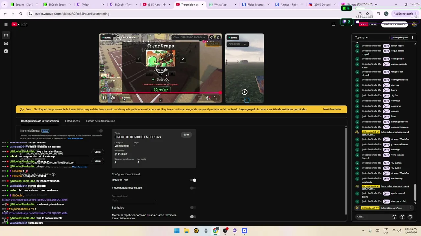The image size is (421, 236).
Task: Toggle Video panorámico en 360° switch
Action: coord(193,188)
